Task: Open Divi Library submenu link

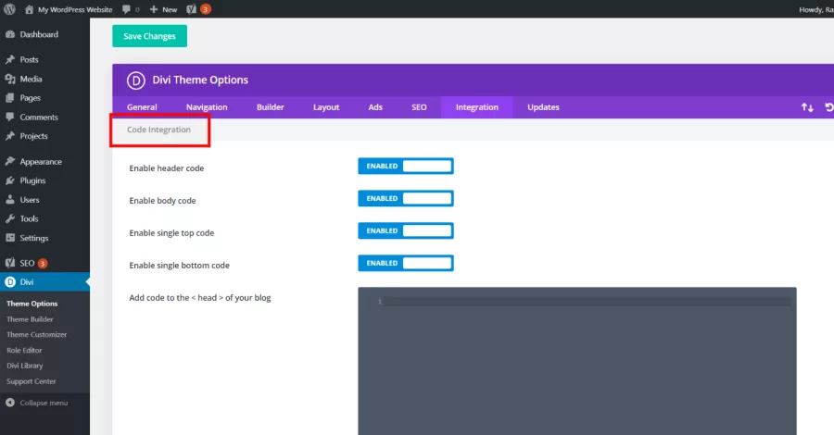Action: tap(24, 366)
